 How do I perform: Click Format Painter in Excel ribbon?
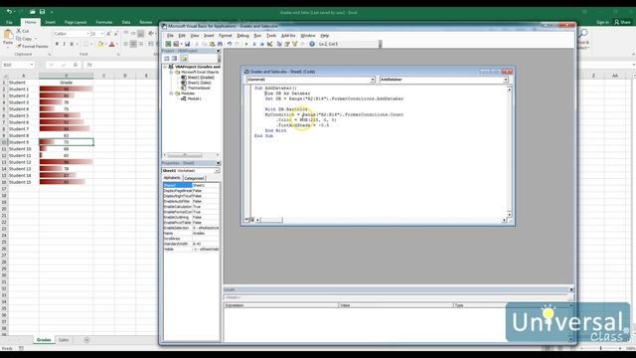point(33,47)
